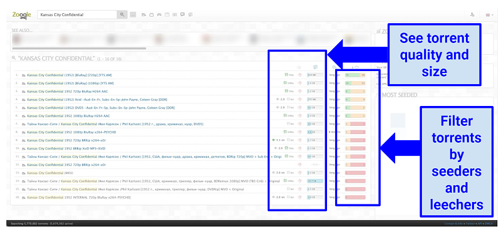Click the 25.7 GB size bar in row 14
The height and width of the screenshot is (235, 504).
[315, 181]
